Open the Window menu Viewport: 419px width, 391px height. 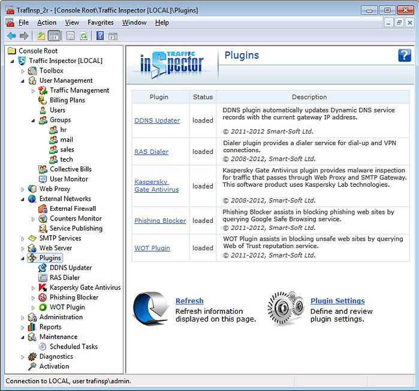(x=134, y=22)
